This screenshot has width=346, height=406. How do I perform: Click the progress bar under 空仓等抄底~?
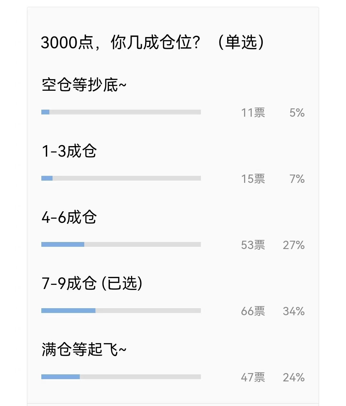[x=121, y=112]
